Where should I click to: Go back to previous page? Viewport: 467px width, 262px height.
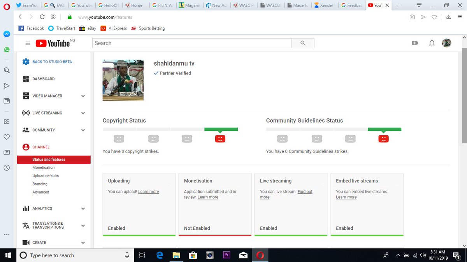20,17
